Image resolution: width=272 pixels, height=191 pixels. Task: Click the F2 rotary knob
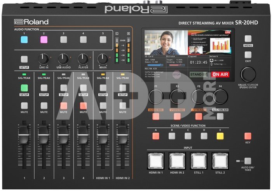pyautogui.click(x=177, y=97)
